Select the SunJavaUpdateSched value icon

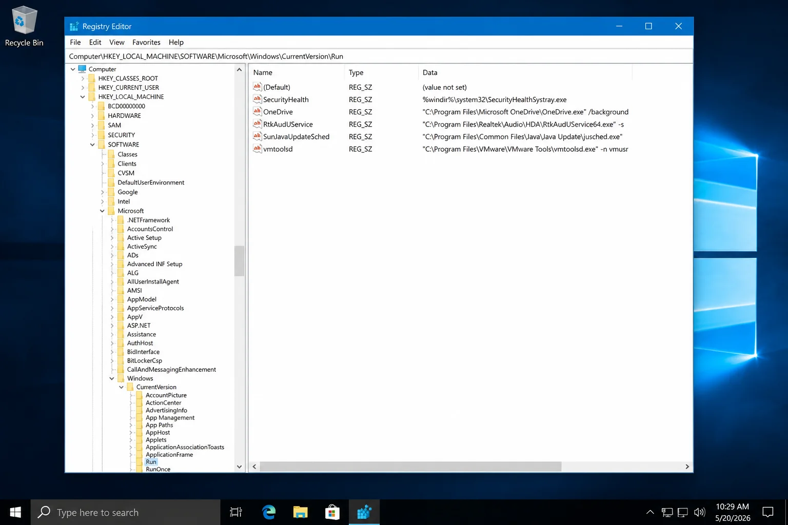tap(258, 136)
